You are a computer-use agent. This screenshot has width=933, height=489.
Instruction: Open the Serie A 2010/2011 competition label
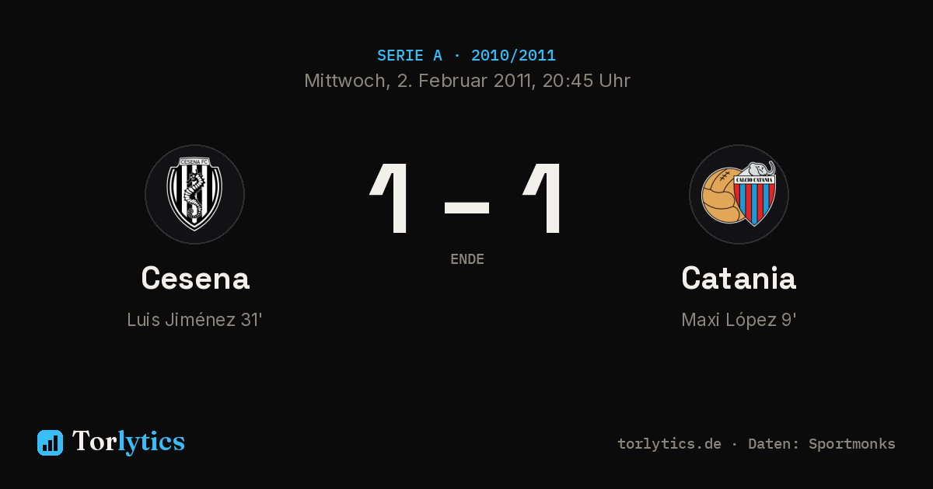click(466, 56)
